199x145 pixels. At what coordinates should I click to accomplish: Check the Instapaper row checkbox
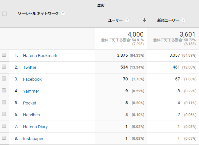4,138
